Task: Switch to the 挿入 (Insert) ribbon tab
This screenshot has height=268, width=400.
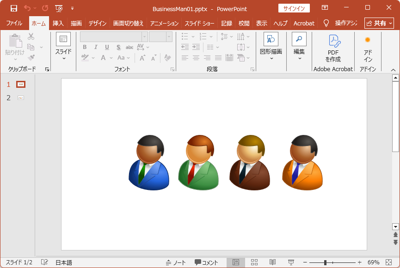Action: pos(58,23)
